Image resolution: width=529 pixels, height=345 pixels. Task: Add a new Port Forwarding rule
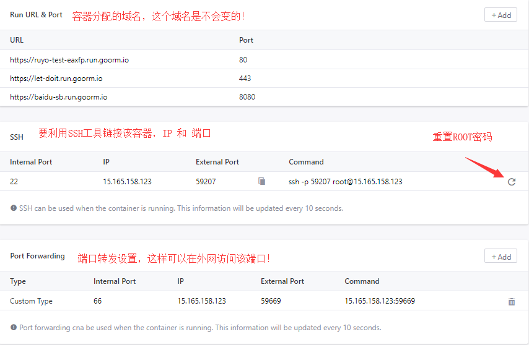coord(501,257)
